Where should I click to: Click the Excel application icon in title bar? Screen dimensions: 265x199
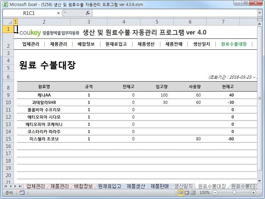(x=5, y=4)
